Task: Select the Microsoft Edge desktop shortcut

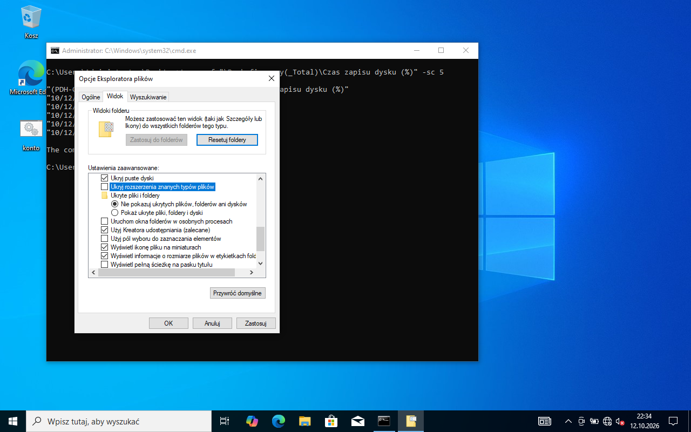Action: pos(29,78)
